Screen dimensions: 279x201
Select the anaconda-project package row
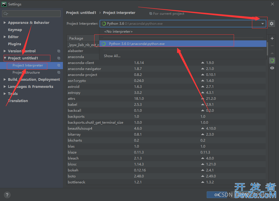pyautogui.click(x=166, y=75)
